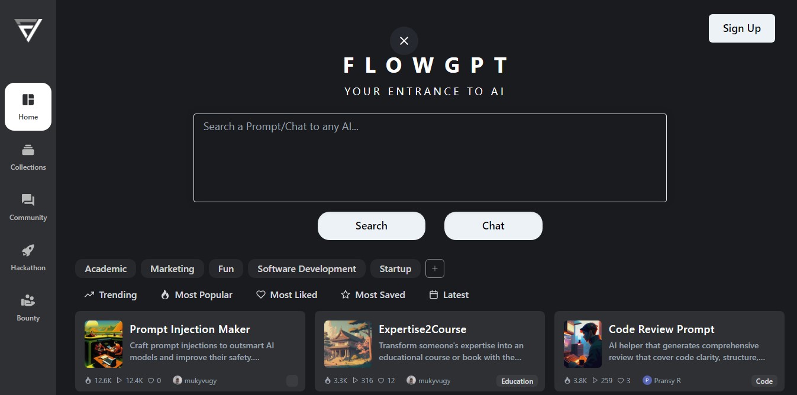The image size is (797, 395).
Task: Expand more categories with plus button
Action: (435, 268)
